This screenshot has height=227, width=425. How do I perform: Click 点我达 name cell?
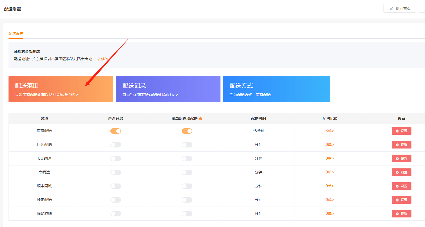44,172
